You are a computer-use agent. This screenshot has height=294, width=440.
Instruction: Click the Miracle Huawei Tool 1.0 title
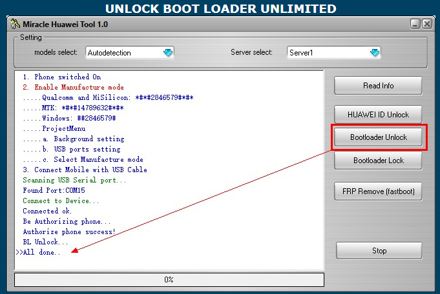(65, 24)
